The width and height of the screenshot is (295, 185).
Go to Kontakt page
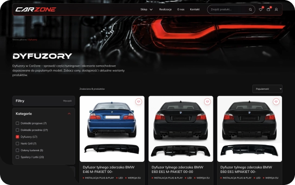[195, 9]
